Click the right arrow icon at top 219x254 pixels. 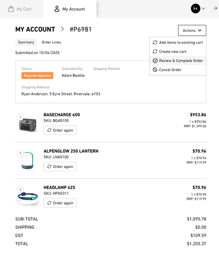tap(215, 8)
